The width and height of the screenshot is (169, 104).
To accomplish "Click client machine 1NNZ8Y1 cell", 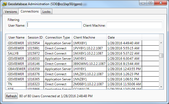I will point(89,79).
